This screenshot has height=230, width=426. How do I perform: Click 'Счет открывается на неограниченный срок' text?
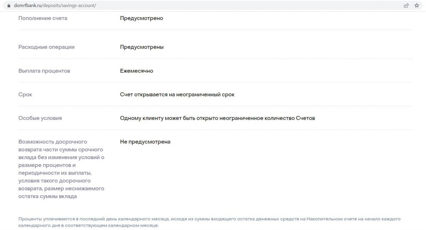(x=177, y=94)
